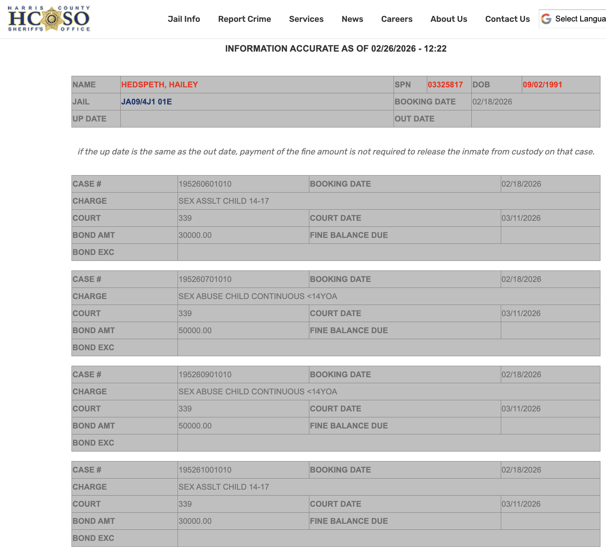Click the italic up date notice text

(336, 152)
